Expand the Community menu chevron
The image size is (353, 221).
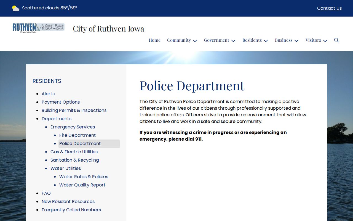click(195, 41)
